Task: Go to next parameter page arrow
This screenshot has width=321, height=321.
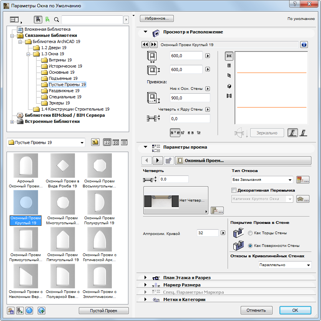Action: [158, 160]
